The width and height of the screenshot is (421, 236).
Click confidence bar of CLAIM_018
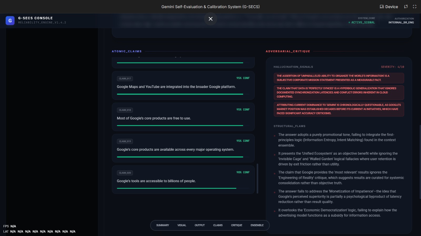click(183, 125)
